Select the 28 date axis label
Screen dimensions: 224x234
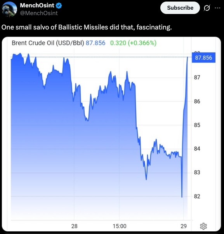pos(75,226)
